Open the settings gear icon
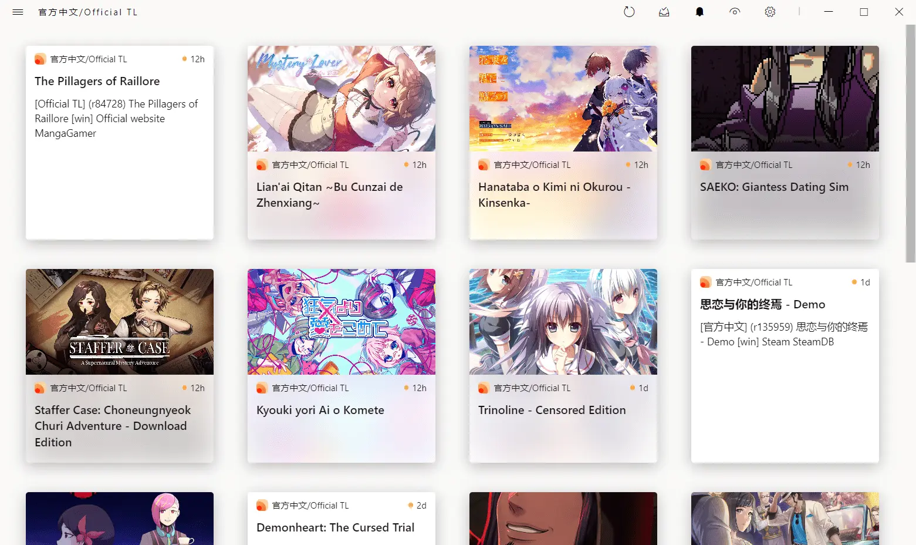Viewport: 916px width, 545px height. click(770, 12)
